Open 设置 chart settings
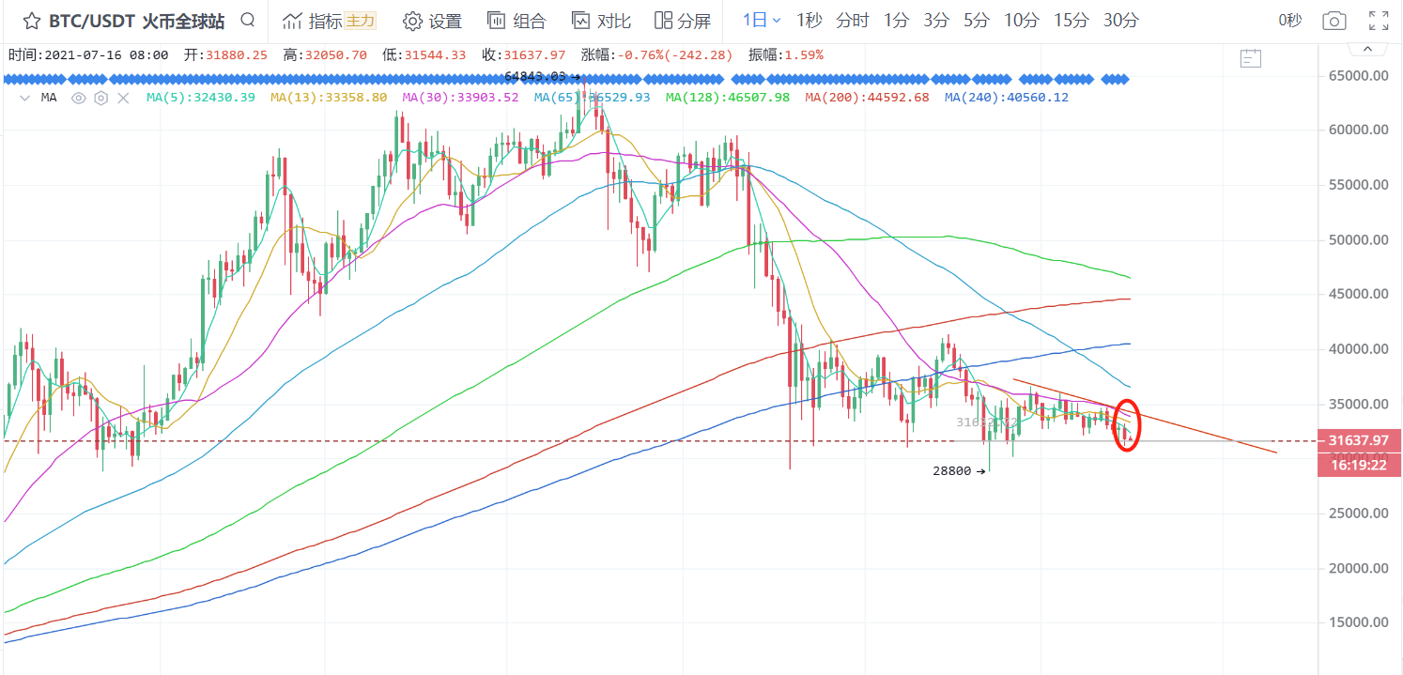The image size is (1403, 675). pos(432,21)
